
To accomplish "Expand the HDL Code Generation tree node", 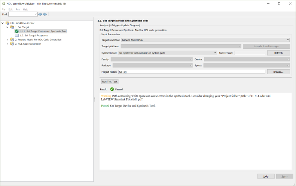I will coord(7,44).
